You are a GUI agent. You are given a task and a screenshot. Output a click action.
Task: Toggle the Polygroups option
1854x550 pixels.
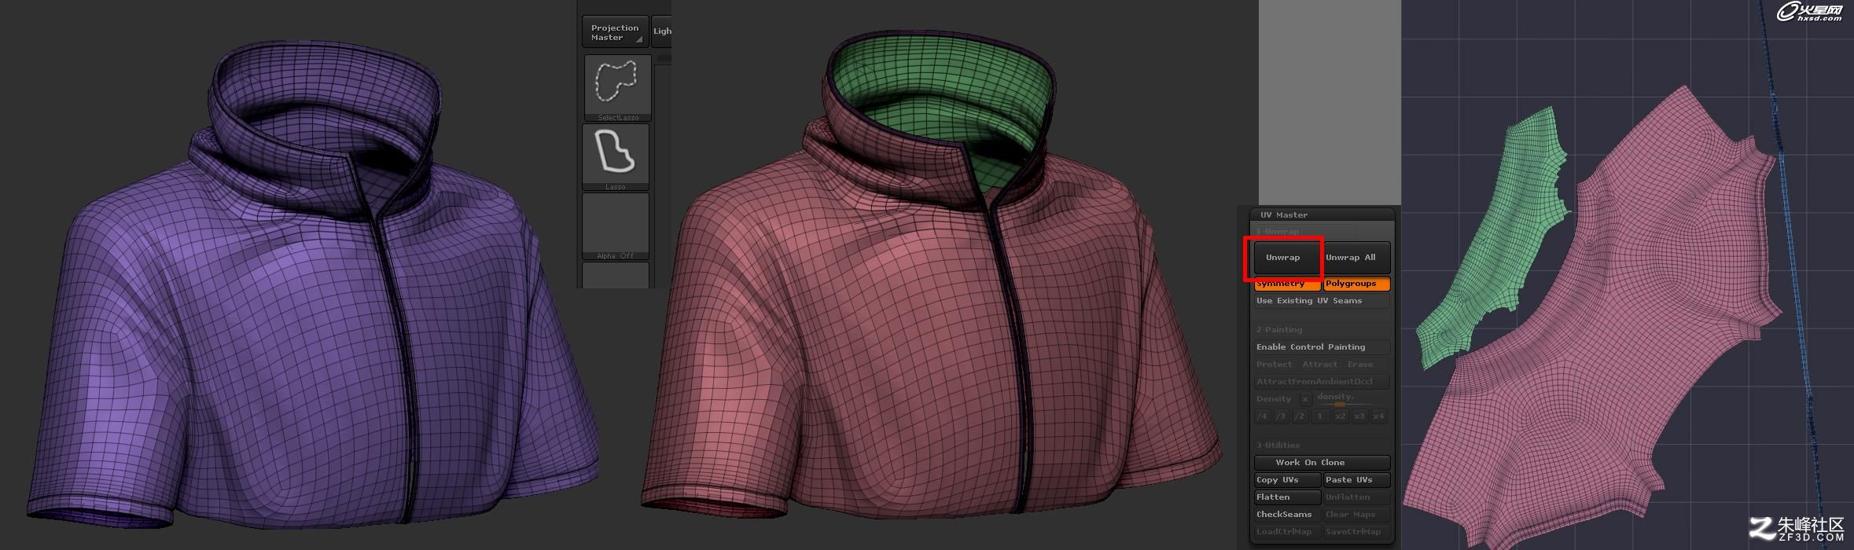1356,284
